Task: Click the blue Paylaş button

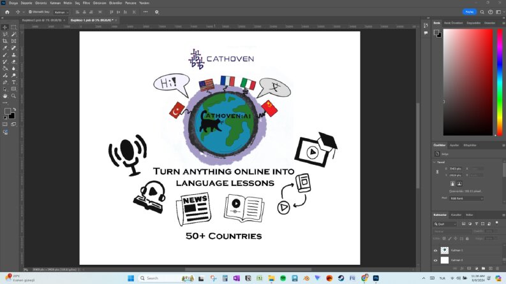Action: [x=470, y=12]
